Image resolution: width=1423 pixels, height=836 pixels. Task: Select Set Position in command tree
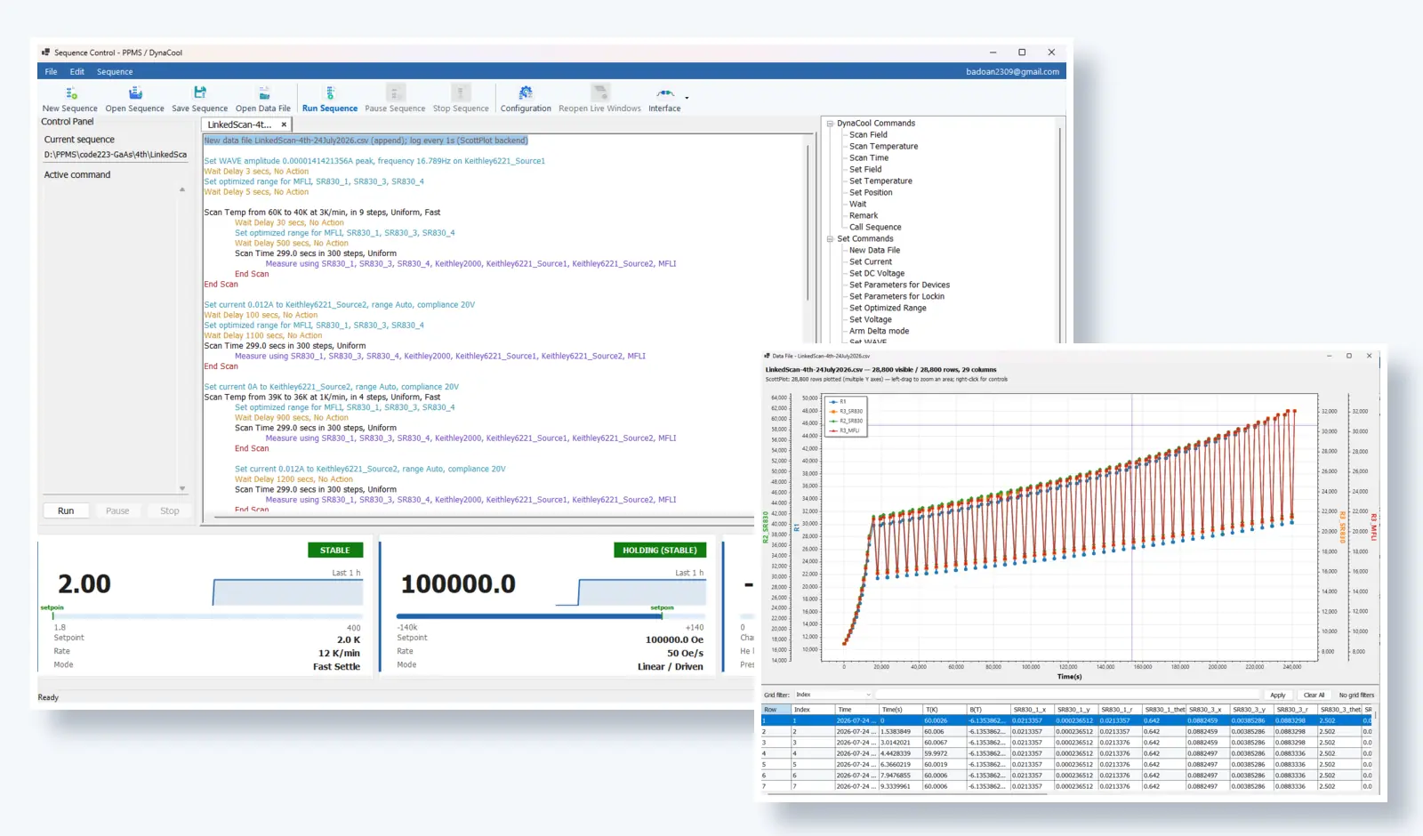[871, 193]
